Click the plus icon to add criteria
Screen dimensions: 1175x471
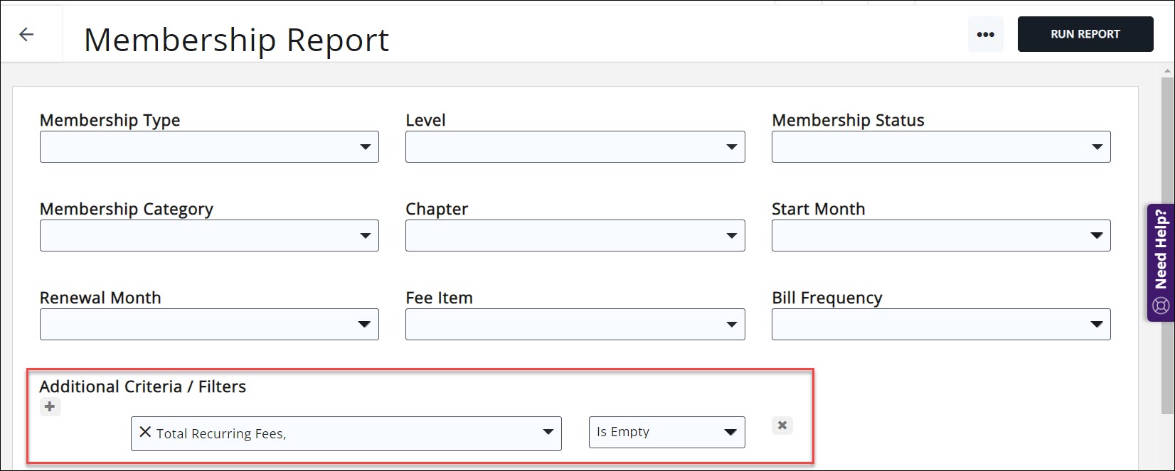click(50, 407)
